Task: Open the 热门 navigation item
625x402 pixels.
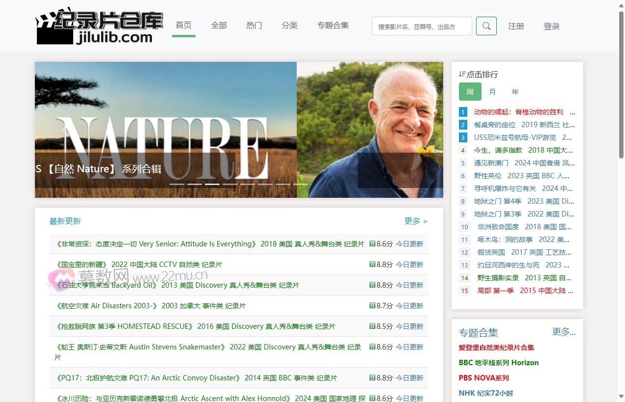Action: point(254,26)
